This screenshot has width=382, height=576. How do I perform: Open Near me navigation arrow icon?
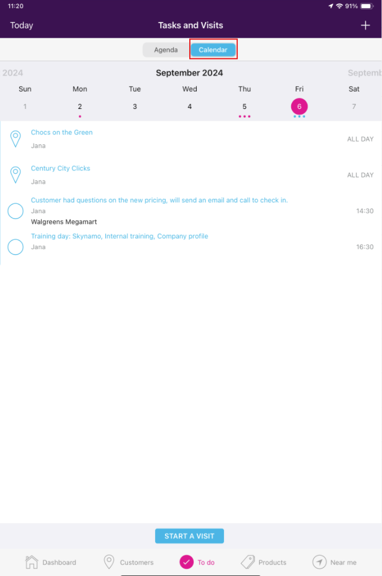(x=319, y=562)
